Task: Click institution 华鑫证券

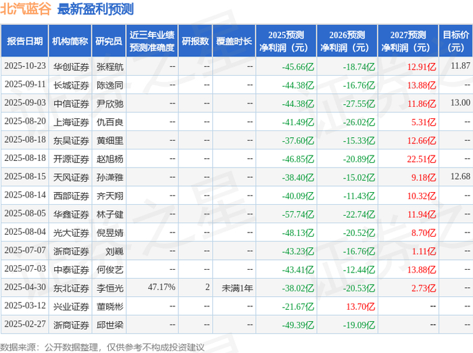Action: (x=71, y=214)
